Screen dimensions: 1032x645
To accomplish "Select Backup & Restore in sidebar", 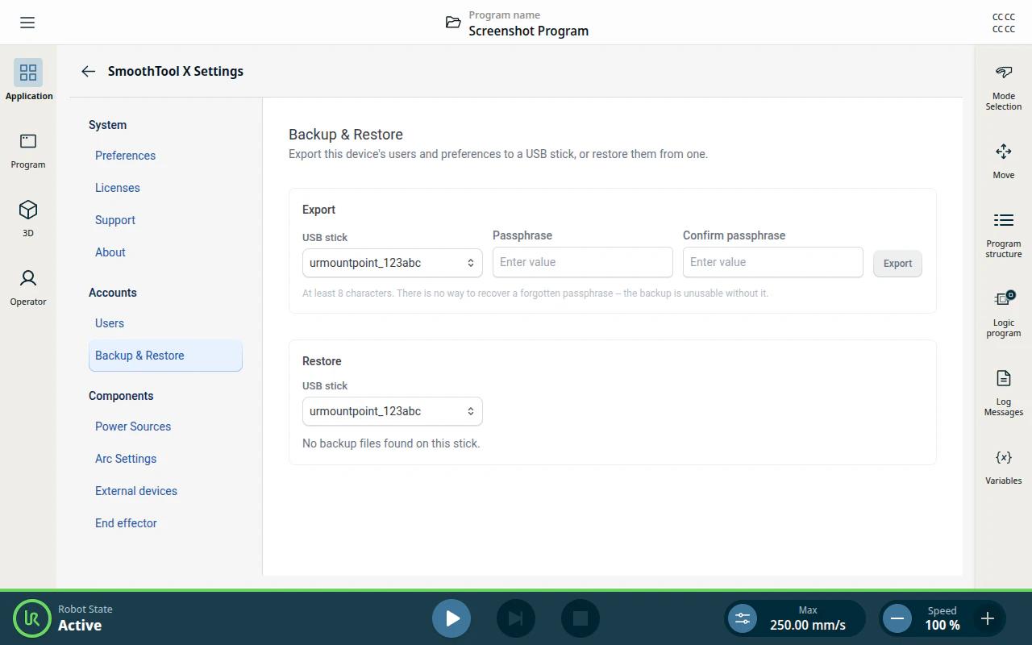I will pos(165,356).
